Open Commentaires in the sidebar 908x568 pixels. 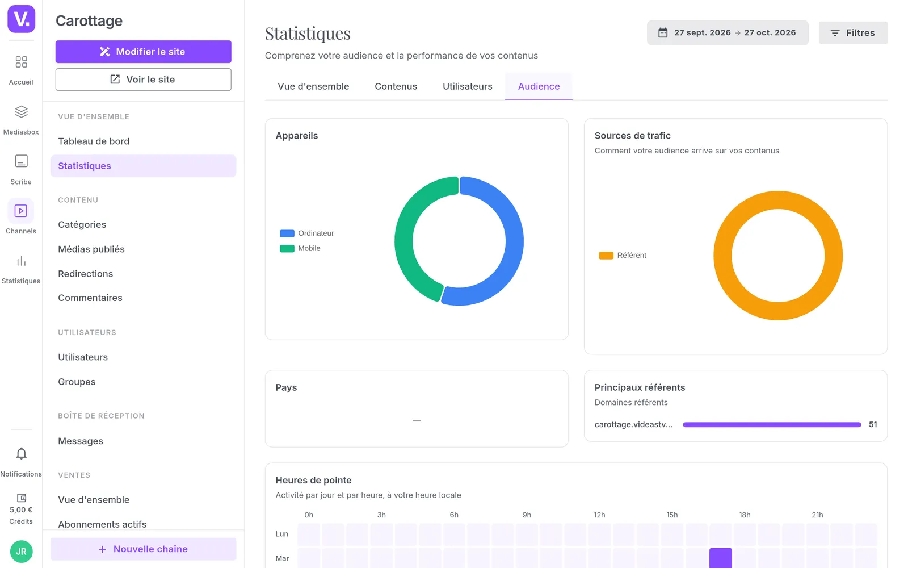tap(143, 298)
